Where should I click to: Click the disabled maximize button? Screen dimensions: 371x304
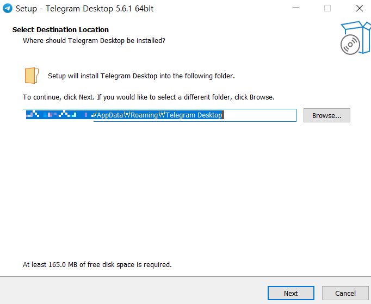[327, 8]
